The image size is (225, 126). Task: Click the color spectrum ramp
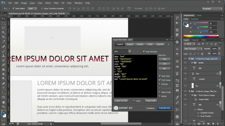click(201, 36)
